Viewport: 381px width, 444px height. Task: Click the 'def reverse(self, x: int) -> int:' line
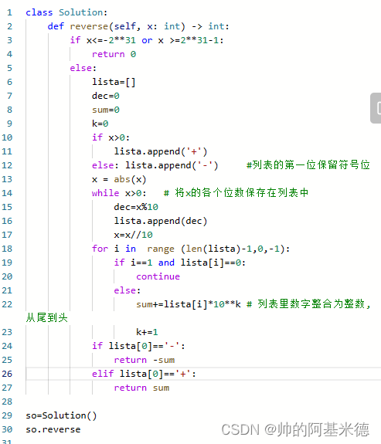pyautogui.click(x=138, y=26)
